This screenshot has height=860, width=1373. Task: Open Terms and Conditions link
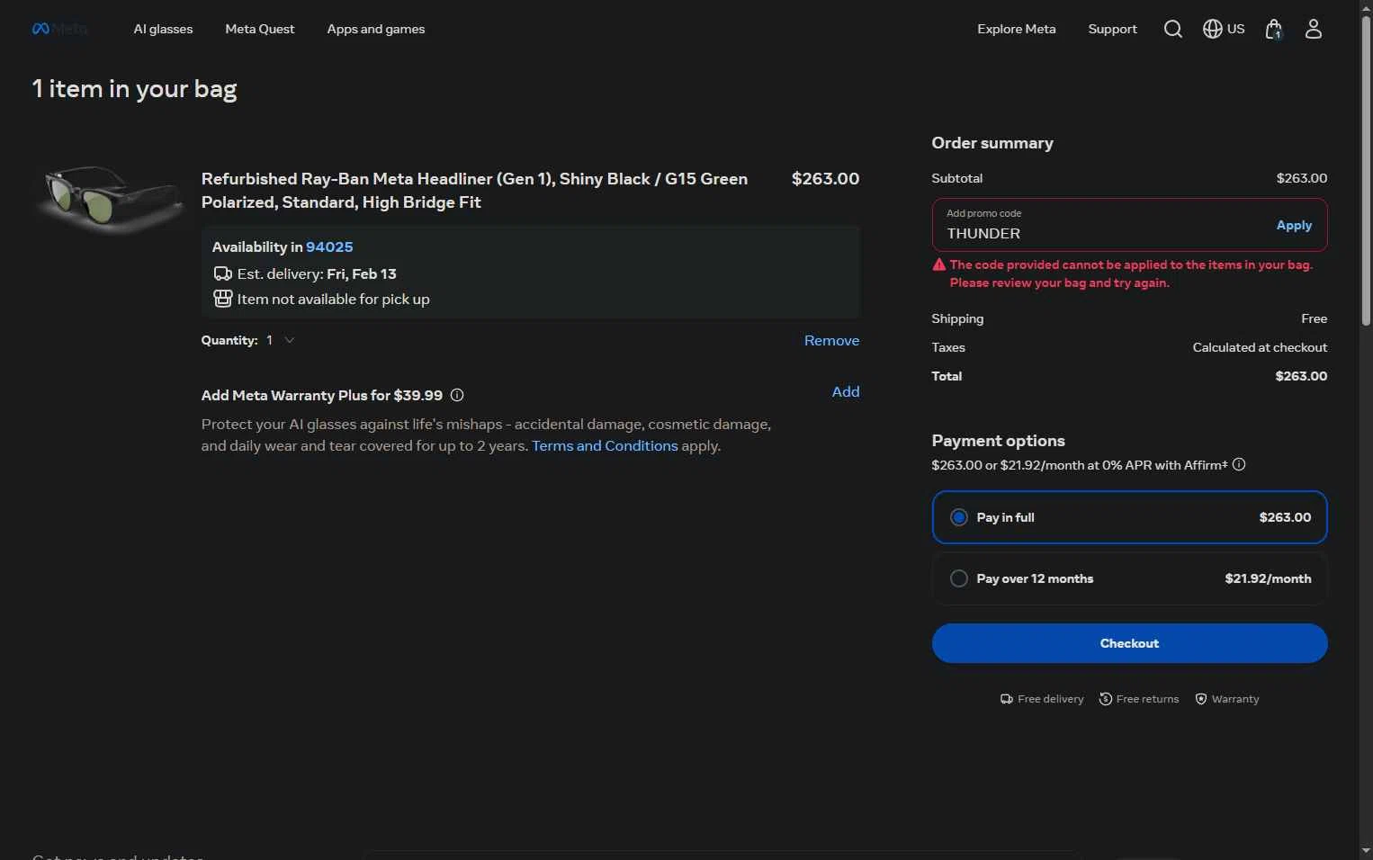click(605, 445)
